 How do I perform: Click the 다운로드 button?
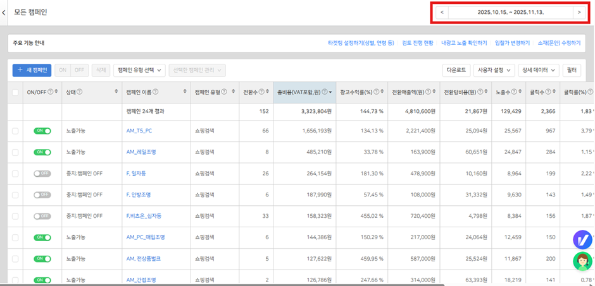[456, 70]
